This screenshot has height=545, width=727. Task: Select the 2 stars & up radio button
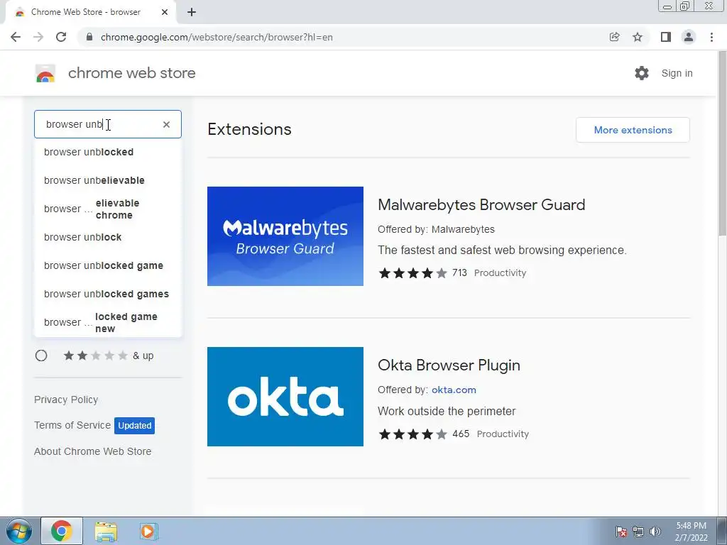tap(41, 356)
